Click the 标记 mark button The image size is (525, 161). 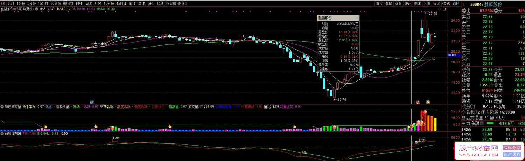pos(436,3)
